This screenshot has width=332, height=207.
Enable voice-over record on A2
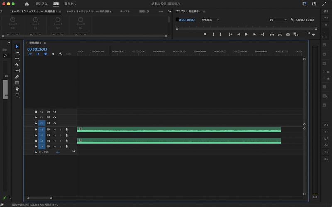pos(67,135)
